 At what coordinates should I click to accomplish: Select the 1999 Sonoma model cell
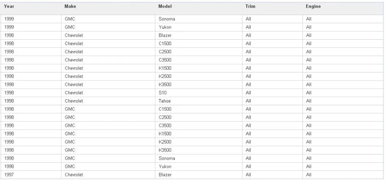click(167, 19)
